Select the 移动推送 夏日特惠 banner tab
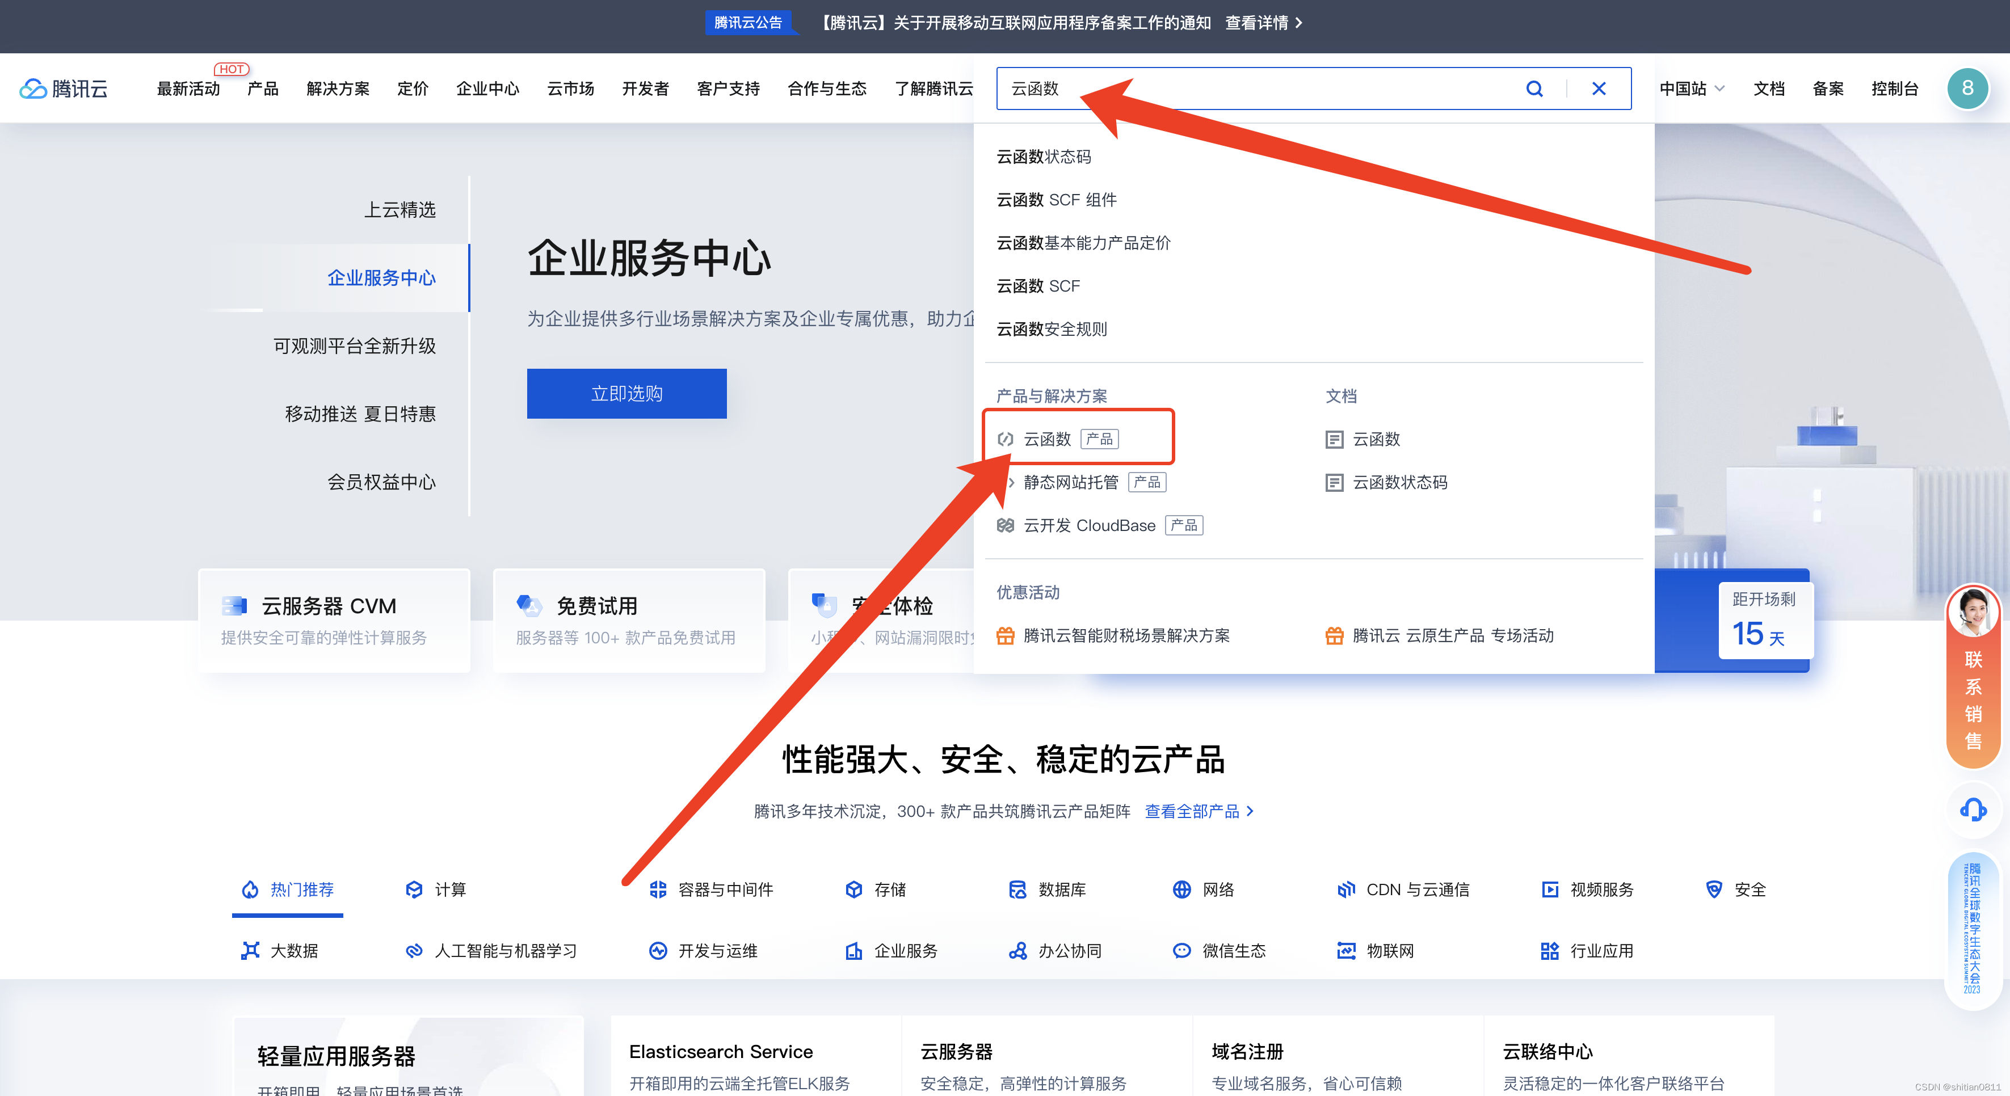Viewport: 2010px width, 1096px height. click(x=360, y=414)
